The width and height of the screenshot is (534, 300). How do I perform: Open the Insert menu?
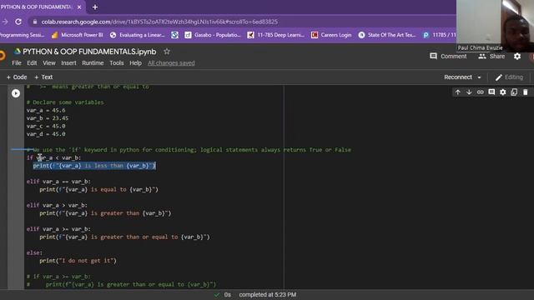[x=68, y=63]
